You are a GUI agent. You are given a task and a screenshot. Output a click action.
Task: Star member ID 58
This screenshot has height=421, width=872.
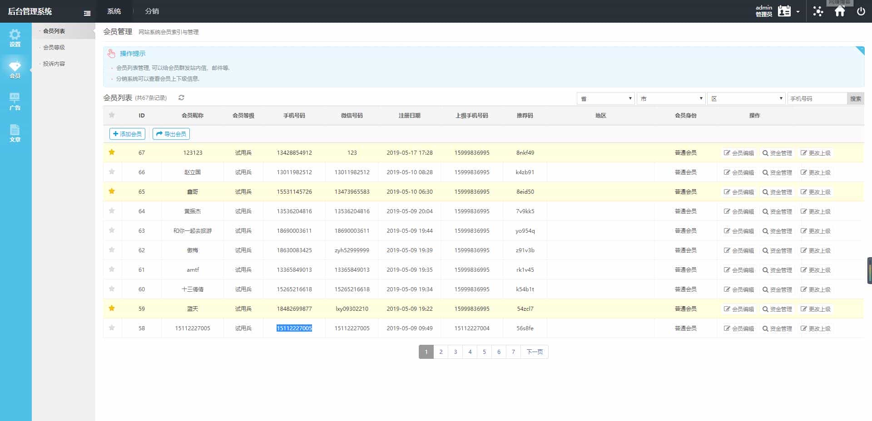pyautogui.click(x=112, y=328)
